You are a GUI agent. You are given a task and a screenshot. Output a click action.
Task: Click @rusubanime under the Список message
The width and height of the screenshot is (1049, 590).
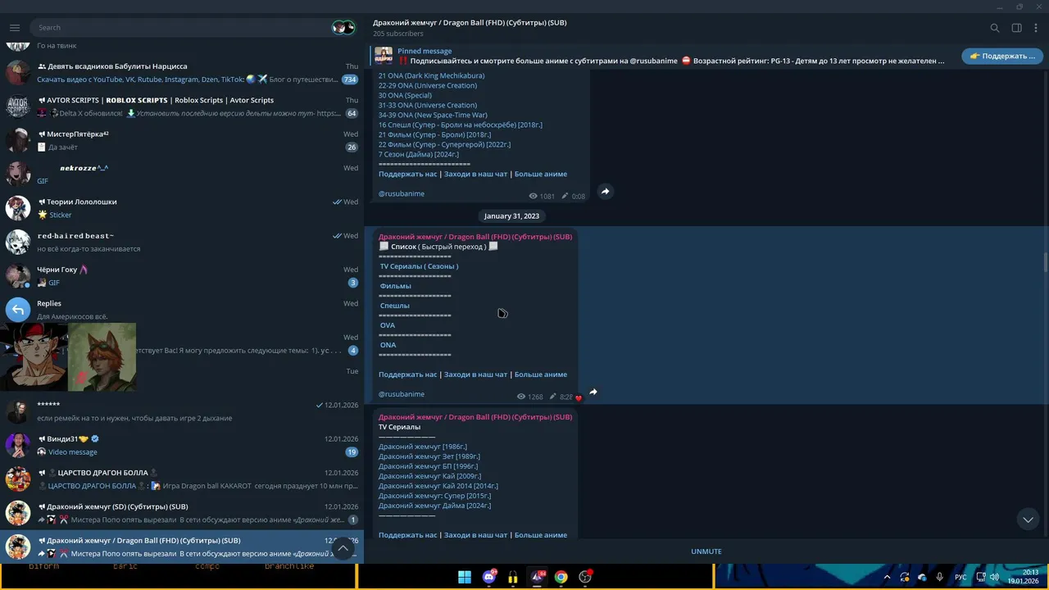click(x=402, y=394)
